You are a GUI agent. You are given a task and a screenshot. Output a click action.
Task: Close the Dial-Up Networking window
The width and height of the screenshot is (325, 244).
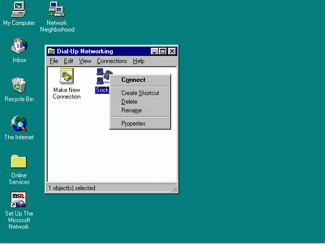[172, 51]
